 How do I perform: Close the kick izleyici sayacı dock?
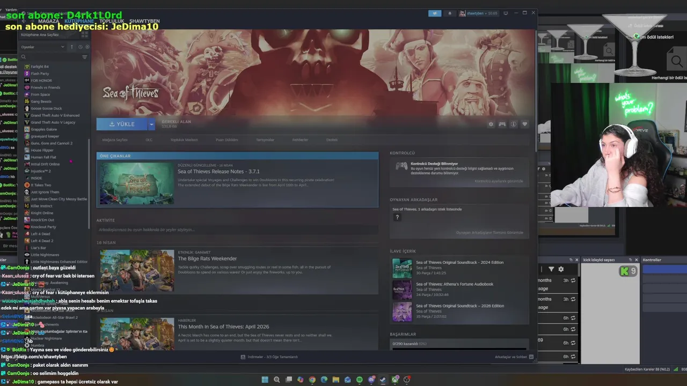click(x=637, y=260)
